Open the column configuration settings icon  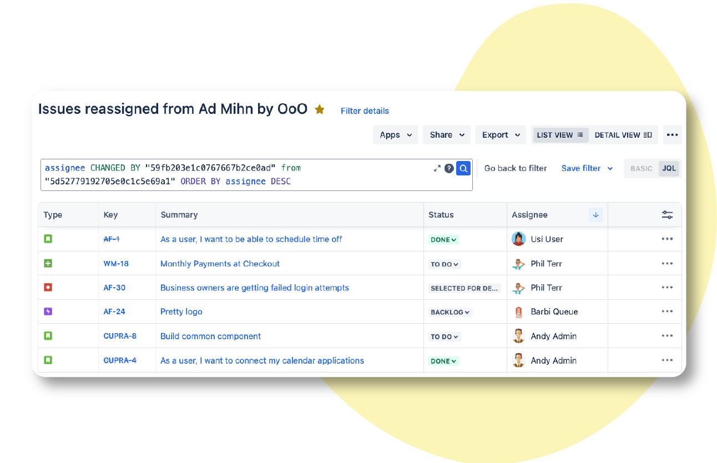click(667, 215)
